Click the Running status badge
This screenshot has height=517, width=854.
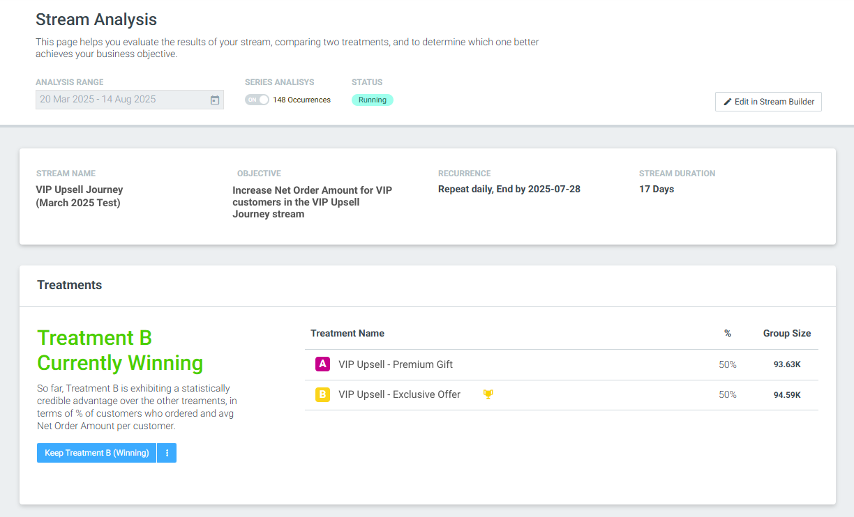(x=373, y=100)
